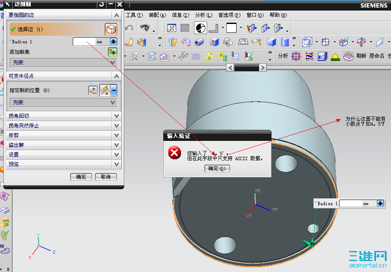The width and height of the screenshot is (391, 272).
Task: Select the tube feature icon
Action: [199, 42]
